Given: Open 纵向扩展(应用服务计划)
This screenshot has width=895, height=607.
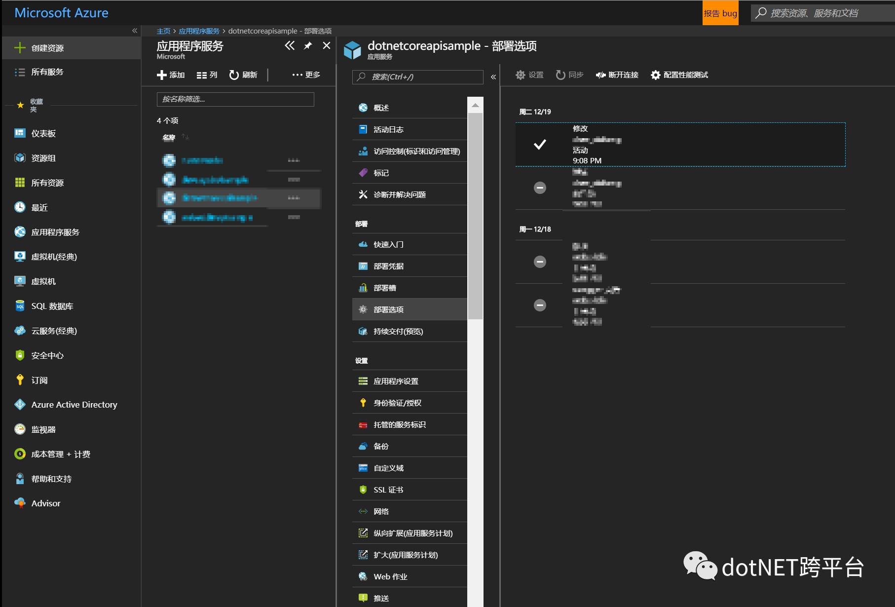Looking at the screenshot, I should [410, 533].
